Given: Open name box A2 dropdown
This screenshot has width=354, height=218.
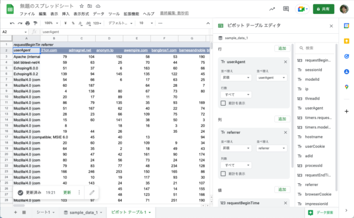Looking at the screenshot, I should point(25,32).
